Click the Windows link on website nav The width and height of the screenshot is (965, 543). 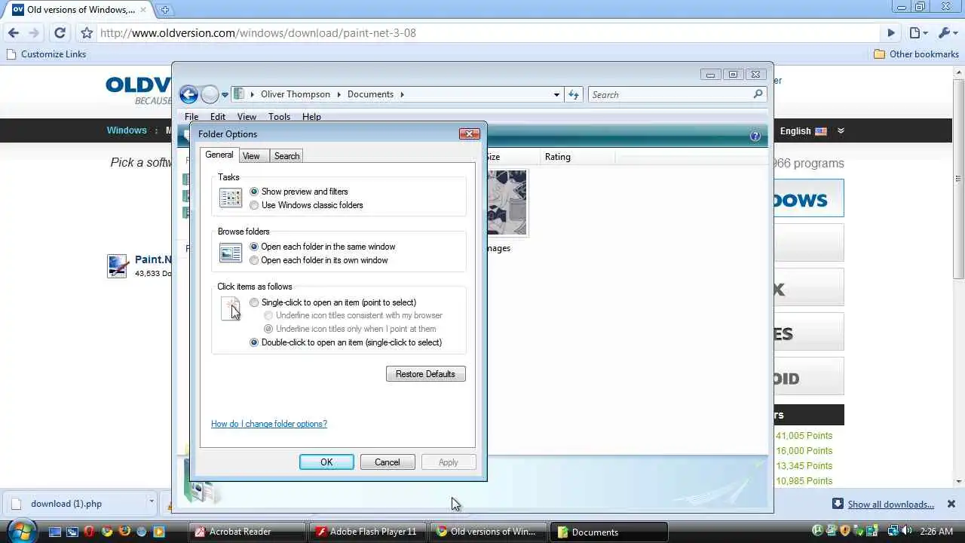pyautogui.click(x=127, y=130)
